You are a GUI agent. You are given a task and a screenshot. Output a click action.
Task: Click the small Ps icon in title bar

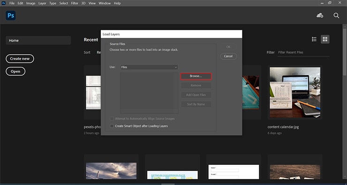pyautogui.click(x=3, y=3)
